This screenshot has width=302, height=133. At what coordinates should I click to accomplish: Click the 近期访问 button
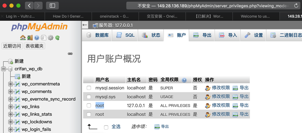pyautogui.click(x=12, y=46)
